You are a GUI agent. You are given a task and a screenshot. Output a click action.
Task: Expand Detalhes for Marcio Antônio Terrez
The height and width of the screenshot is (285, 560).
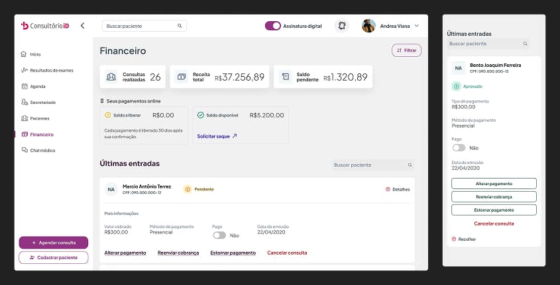point(398,189)
